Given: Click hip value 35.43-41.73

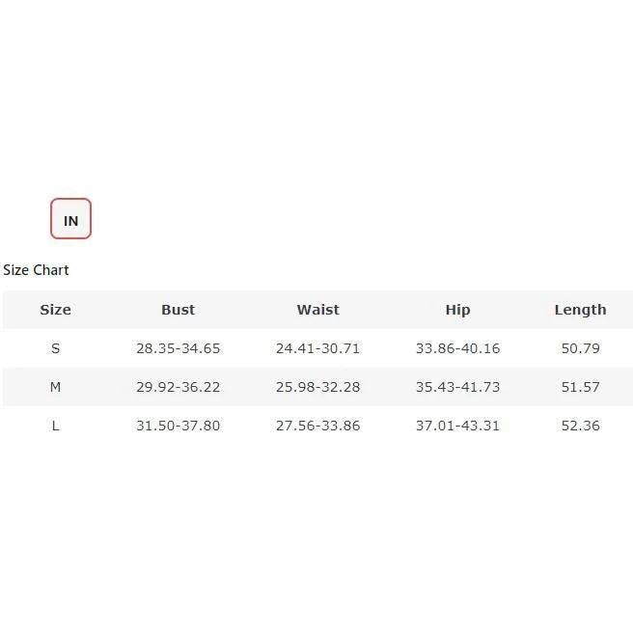Looking at the screenshot, I should [457, 387].
